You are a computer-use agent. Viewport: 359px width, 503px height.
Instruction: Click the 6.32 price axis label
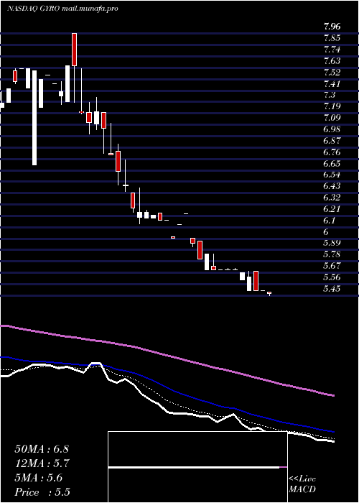point(332,198)
